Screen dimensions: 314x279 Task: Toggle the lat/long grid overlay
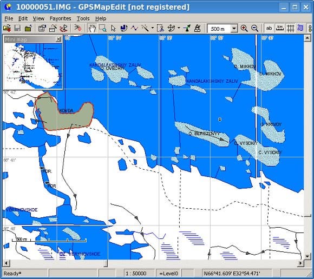(x=290, y=29)
